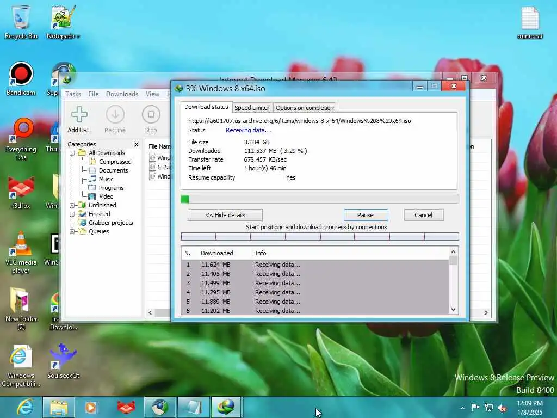Open the Recycle Bin desktop icon
The height and width of the screenshot is (418, 557).
coord(21,22)
